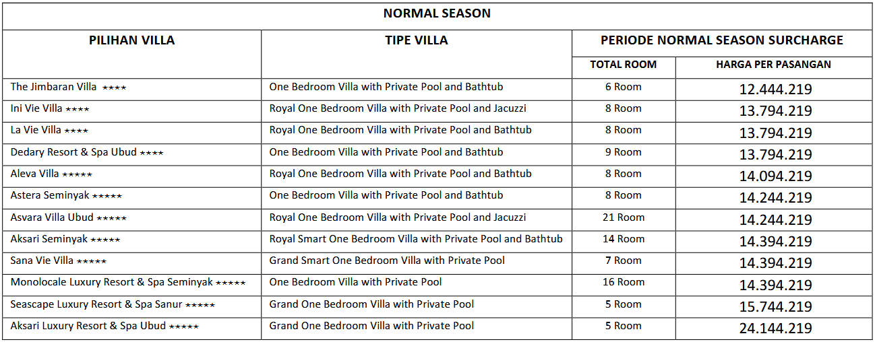This screenshot has height=342, width=875.
Task: Select the TIPE VILLA column header
Action: (x=416, y=40)
